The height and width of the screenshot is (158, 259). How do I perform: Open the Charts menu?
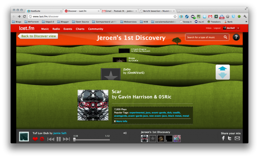80,29
